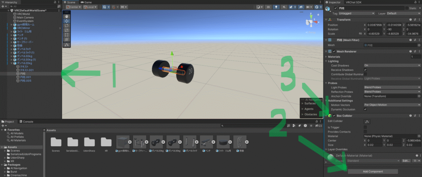Open the Layer Default dropdown

click(x=404, y=13)
